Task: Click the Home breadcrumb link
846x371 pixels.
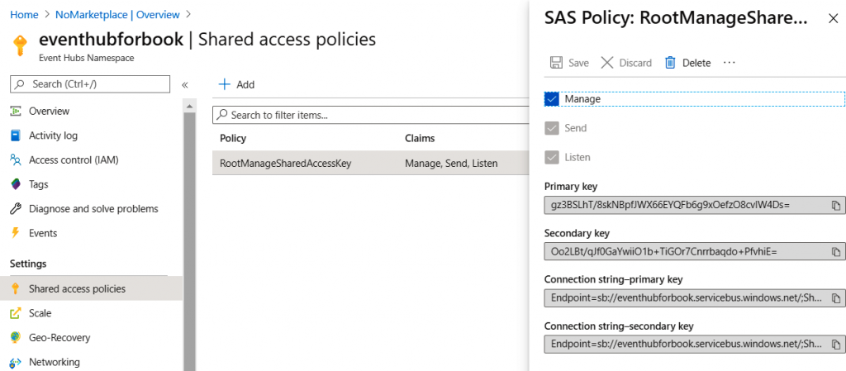Action: [23, 14]
